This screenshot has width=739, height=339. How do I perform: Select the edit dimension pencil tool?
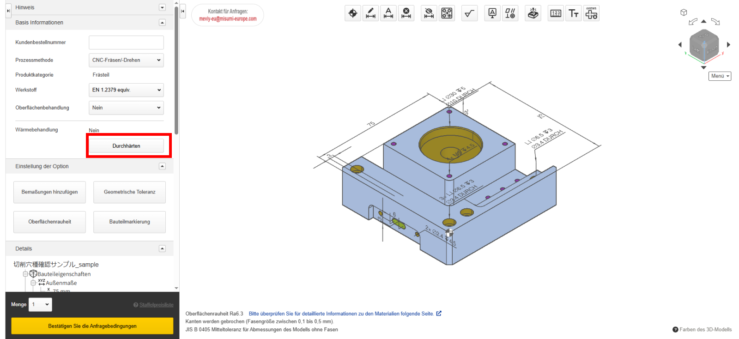370,13
